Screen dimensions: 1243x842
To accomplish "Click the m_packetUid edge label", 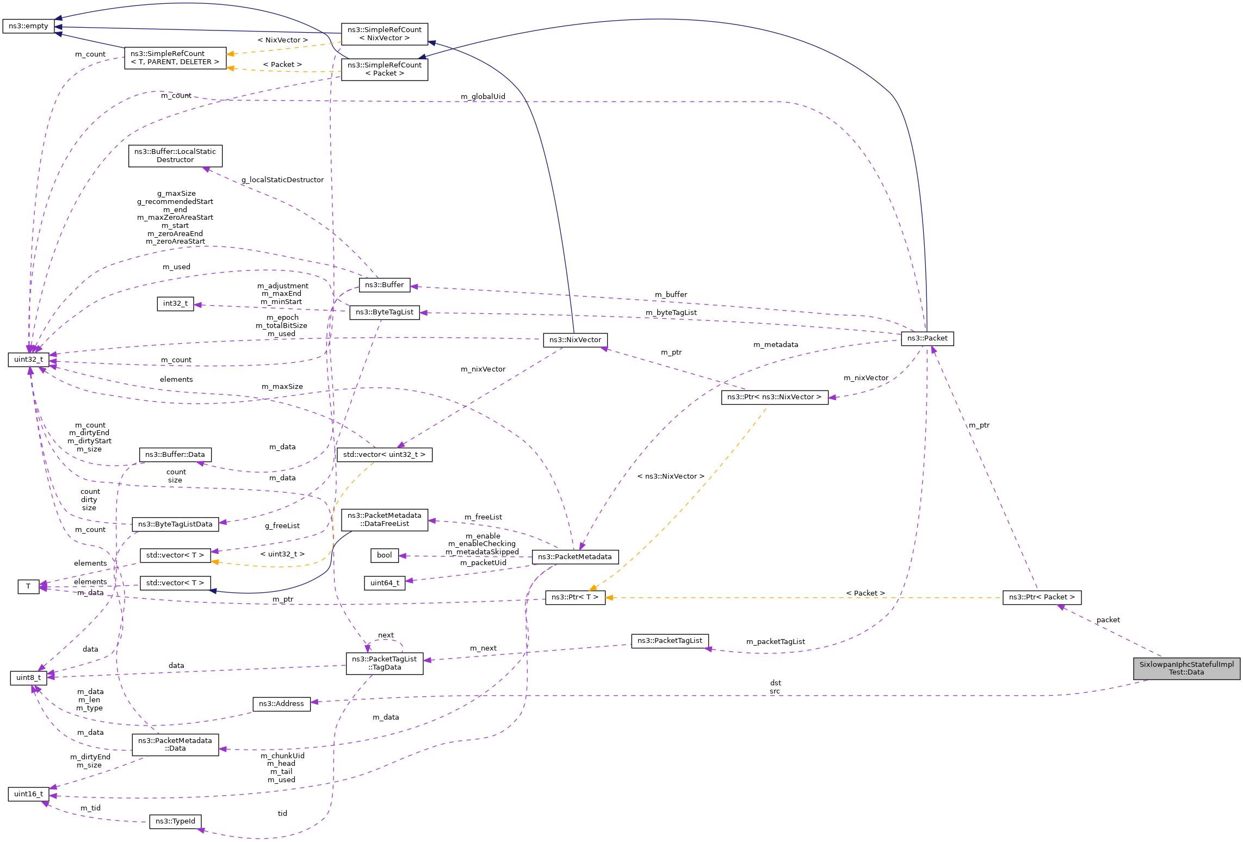I will 483,563.
